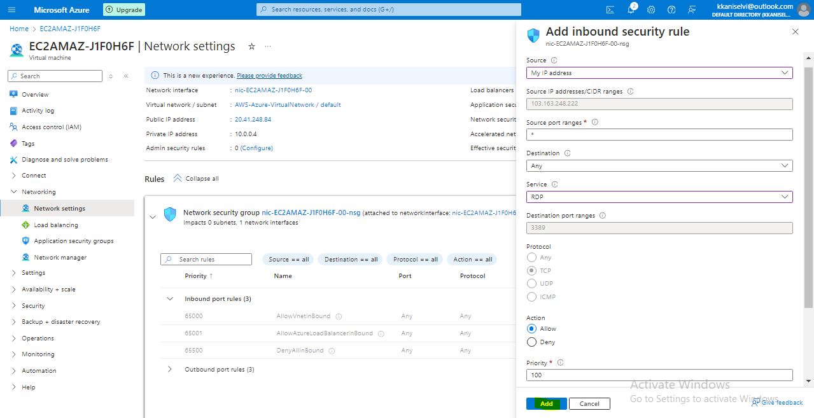
Task: Favorite the page with star icon
Action: 251,46
